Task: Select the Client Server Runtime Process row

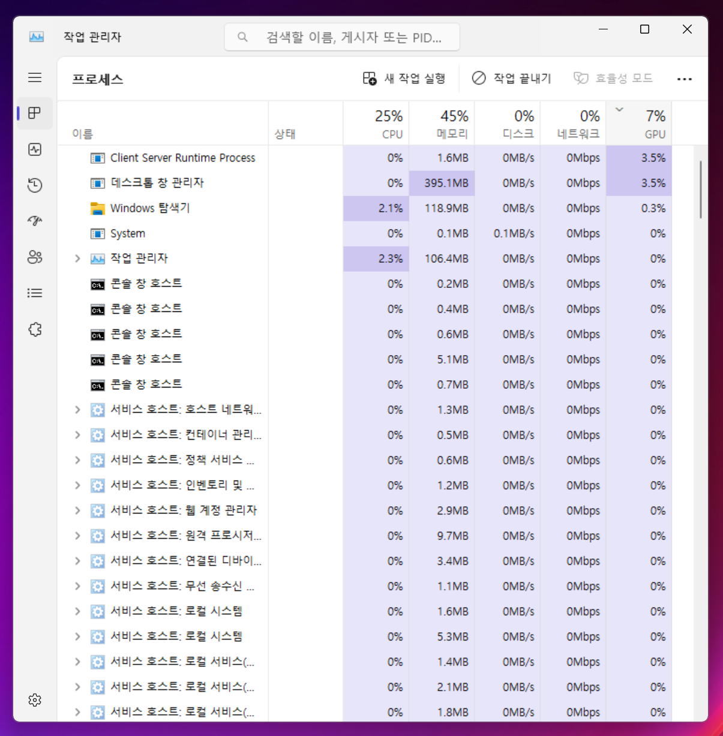Action: (365, 158)
